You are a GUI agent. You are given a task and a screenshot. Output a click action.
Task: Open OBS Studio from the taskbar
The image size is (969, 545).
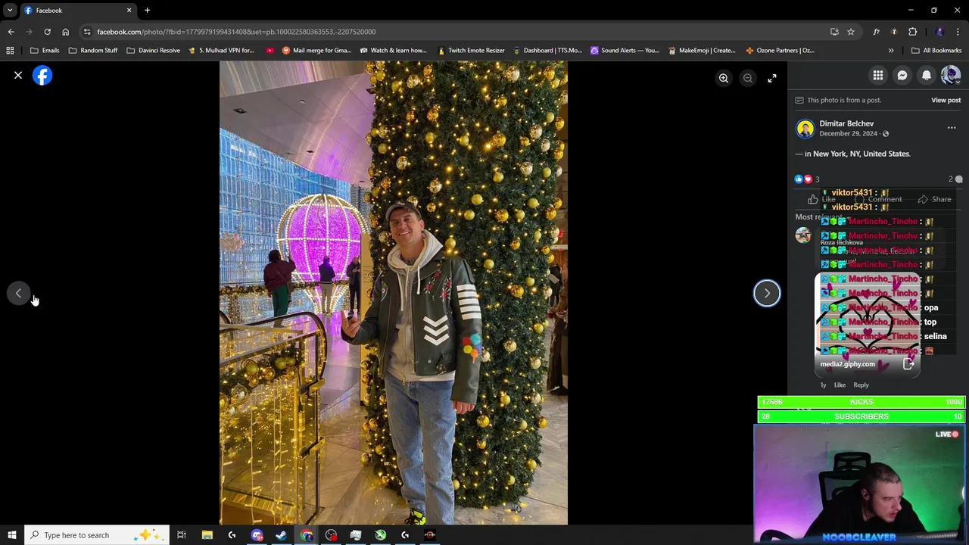(331, 535)
